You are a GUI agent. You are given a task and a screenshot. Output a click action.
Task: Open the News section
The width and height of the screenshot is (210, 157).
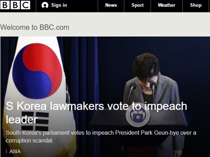pyautogui.click(x=111, y=5)
